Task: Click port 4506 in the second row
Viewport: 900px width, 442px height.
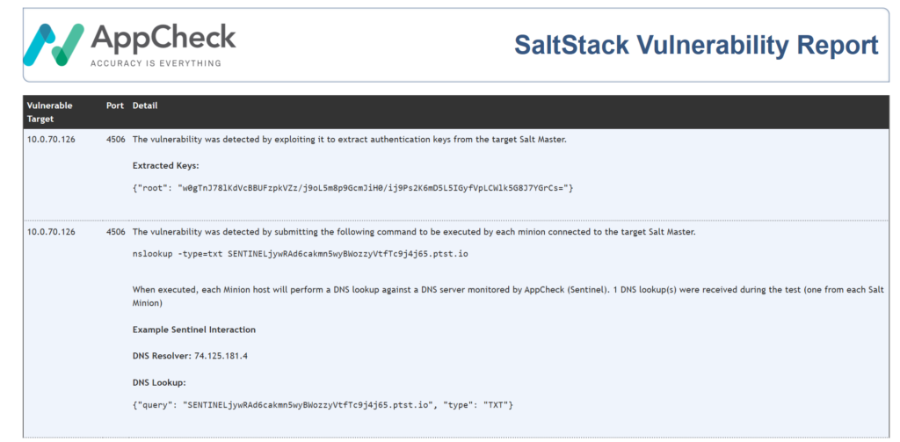Action: 115,232
